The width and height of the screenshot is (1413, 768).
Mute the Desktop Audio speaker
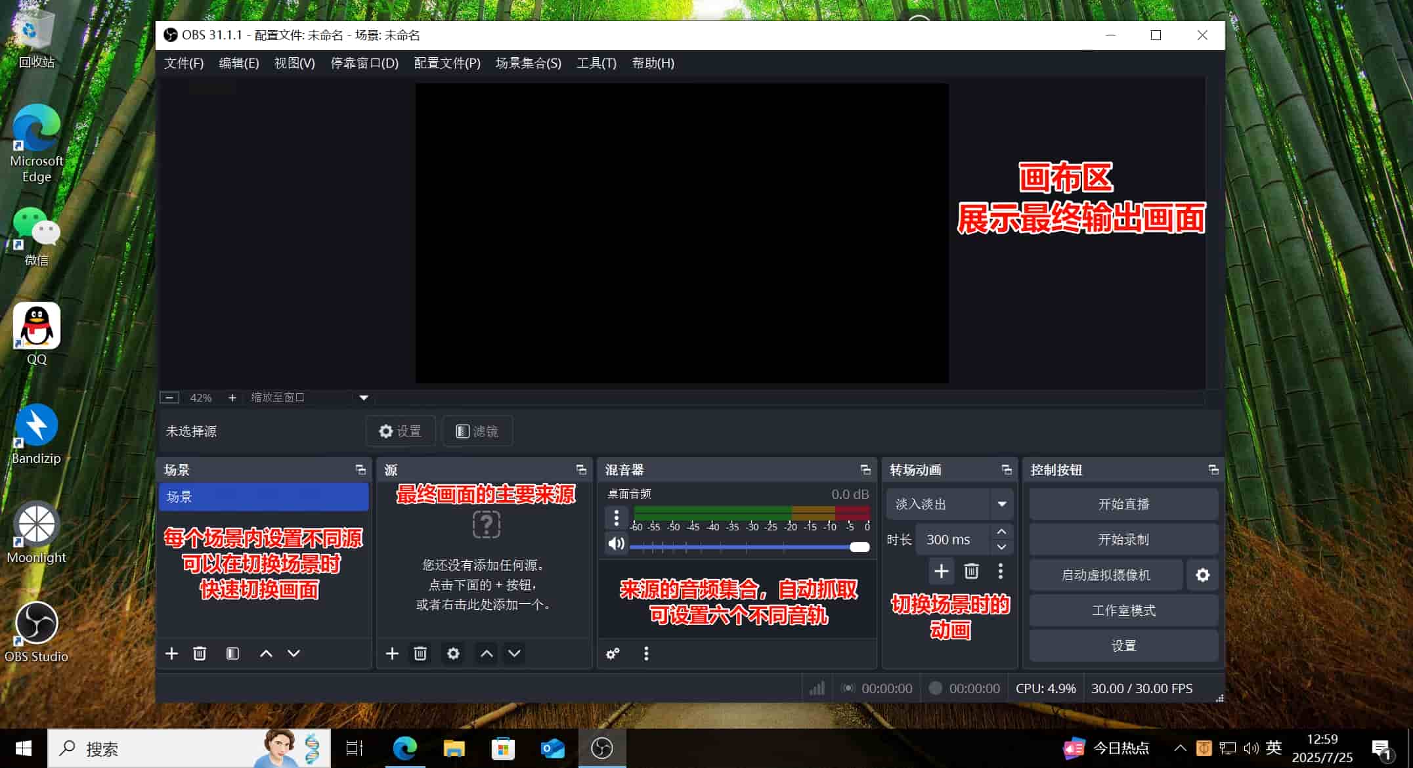coord(616,544)
